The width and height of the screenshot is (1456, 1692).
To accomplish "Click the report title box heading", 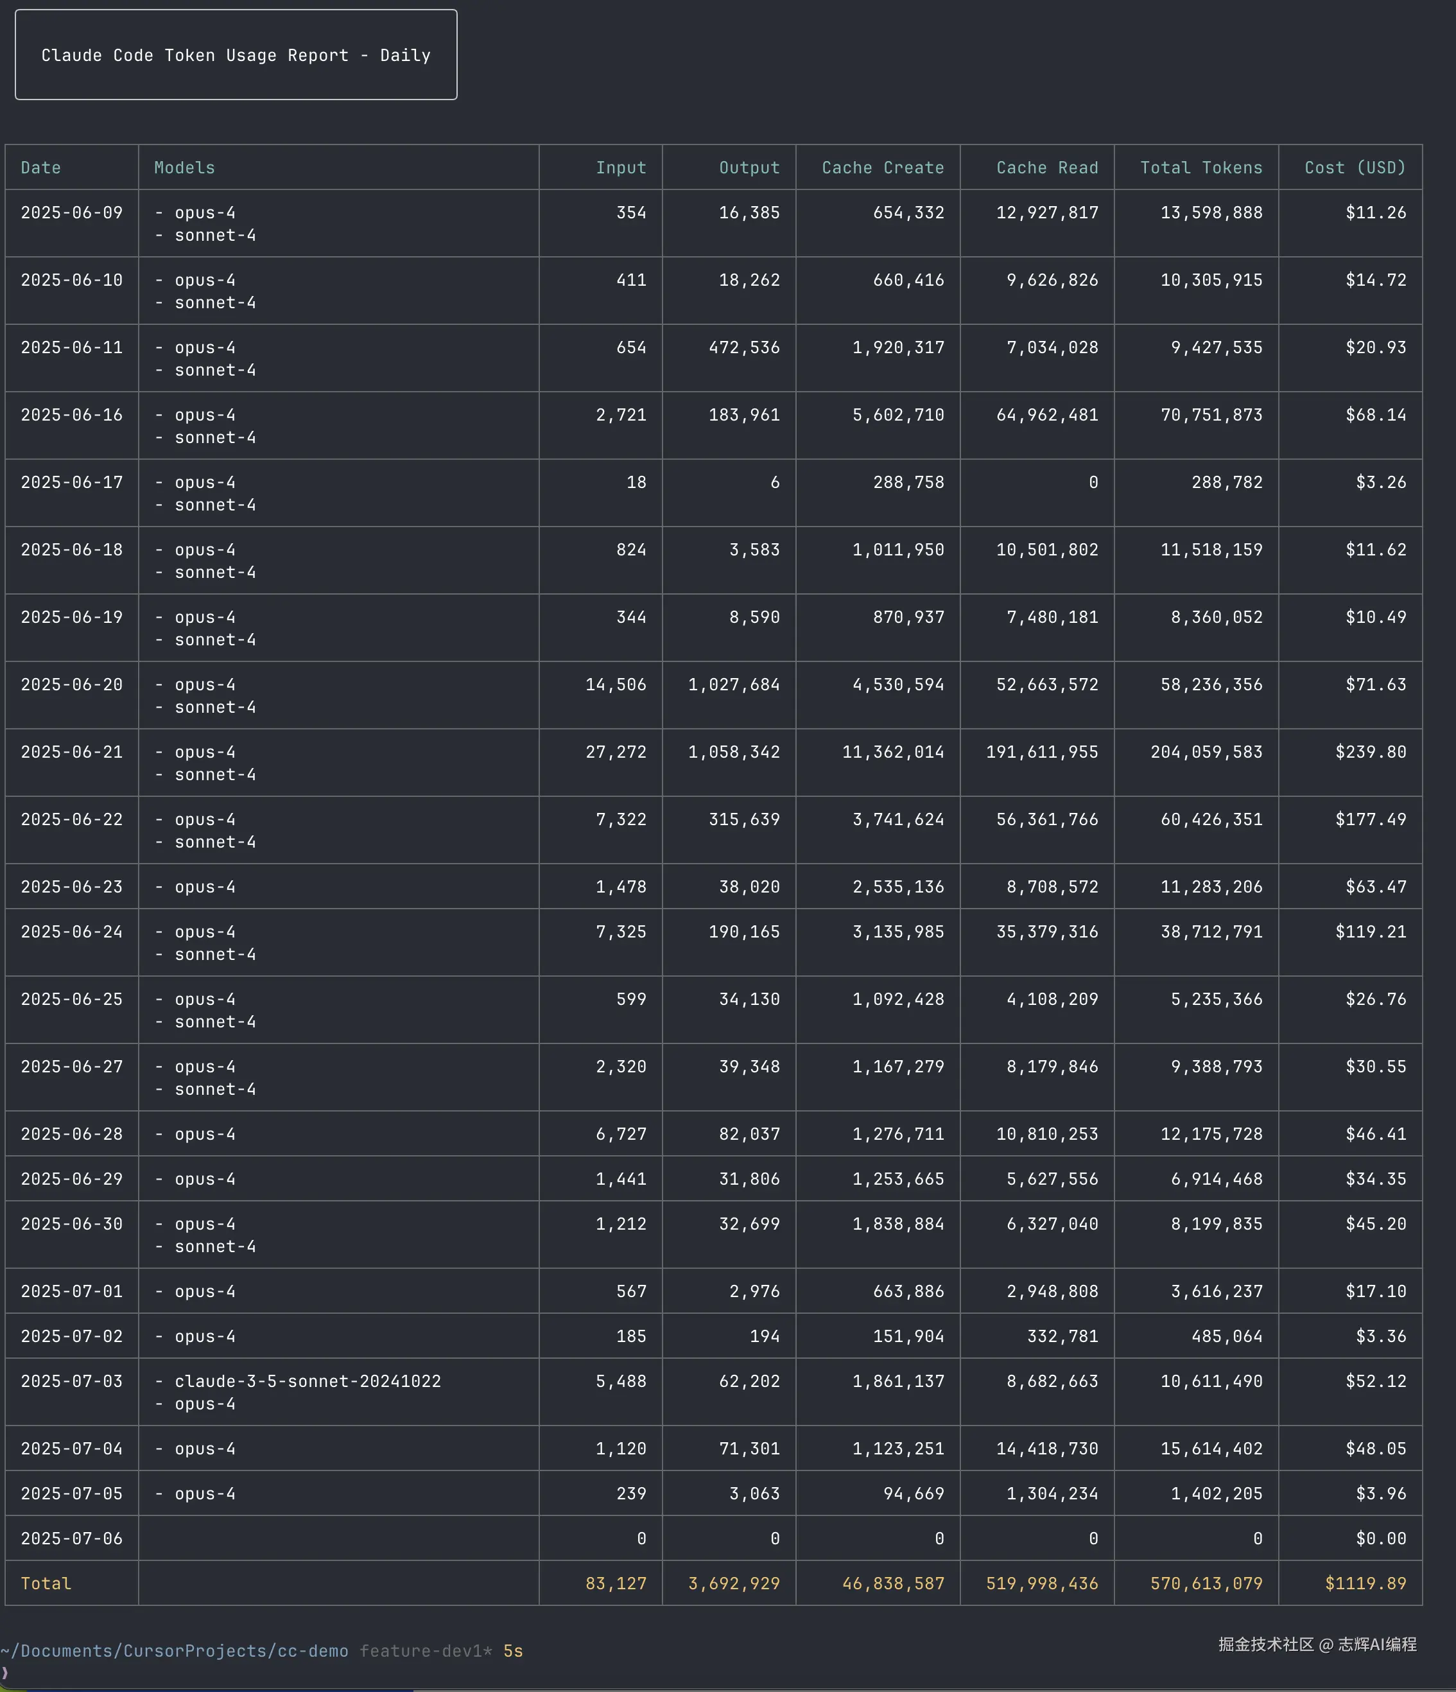I will click(x=235, y=55).
